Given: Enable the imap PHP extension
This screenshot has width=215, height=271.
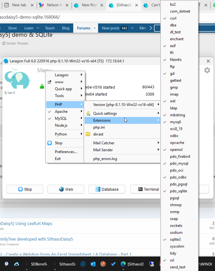Looking at the screenshot, I should [174, 94].
